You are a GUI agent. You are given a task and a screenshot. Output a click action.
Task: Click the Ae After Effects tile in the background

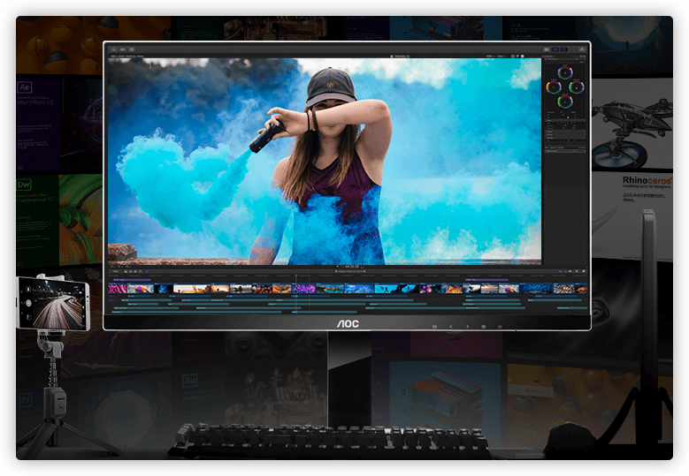click(38, 125)
